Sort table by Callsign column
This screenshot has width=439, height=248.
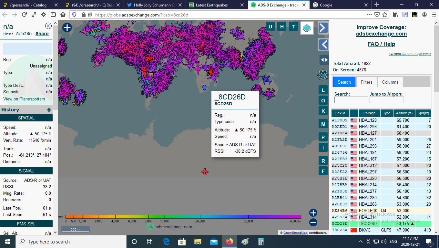point(369,113)
